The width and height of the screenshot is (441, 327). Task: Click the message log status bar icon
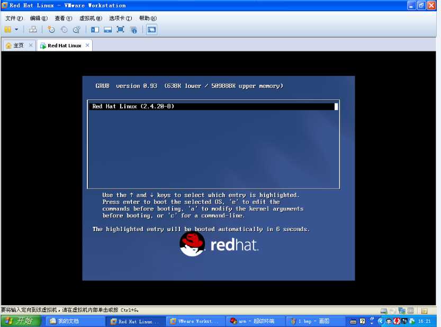click(x=425, y=311)
